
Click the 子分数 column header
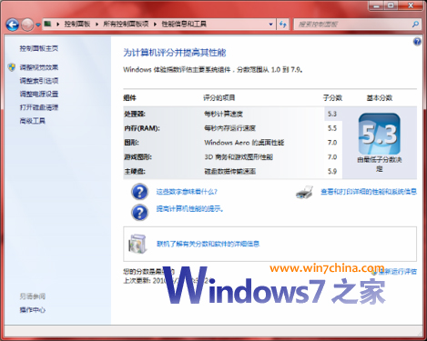click(x=332, y=98)
